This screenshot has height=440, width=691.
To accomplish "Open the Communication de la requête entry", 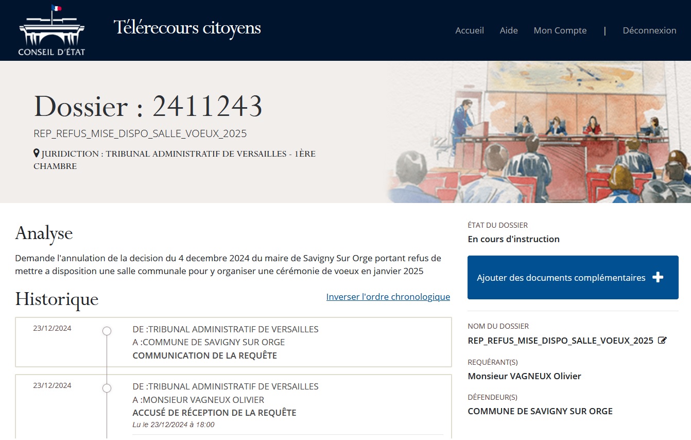I will pyautogui.click(x=204, y=356).
